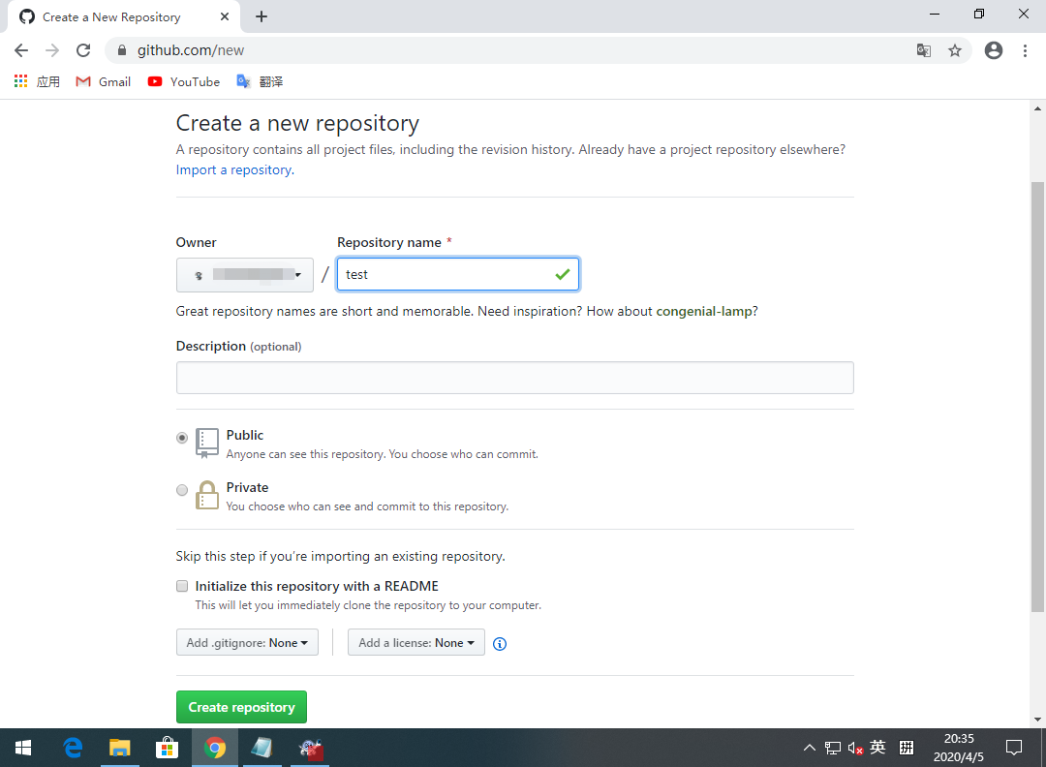Open File Explorer from the taskbar
The width and height of the screenshot is (1046, 767).
point(120,748)
